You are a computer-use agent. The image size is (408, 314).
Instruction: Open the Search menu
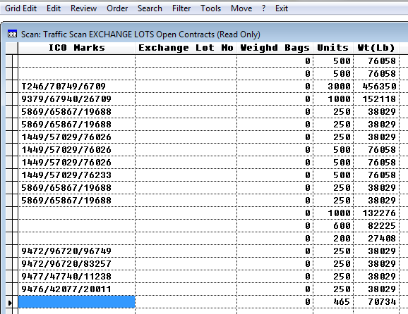tap(150, 8)
